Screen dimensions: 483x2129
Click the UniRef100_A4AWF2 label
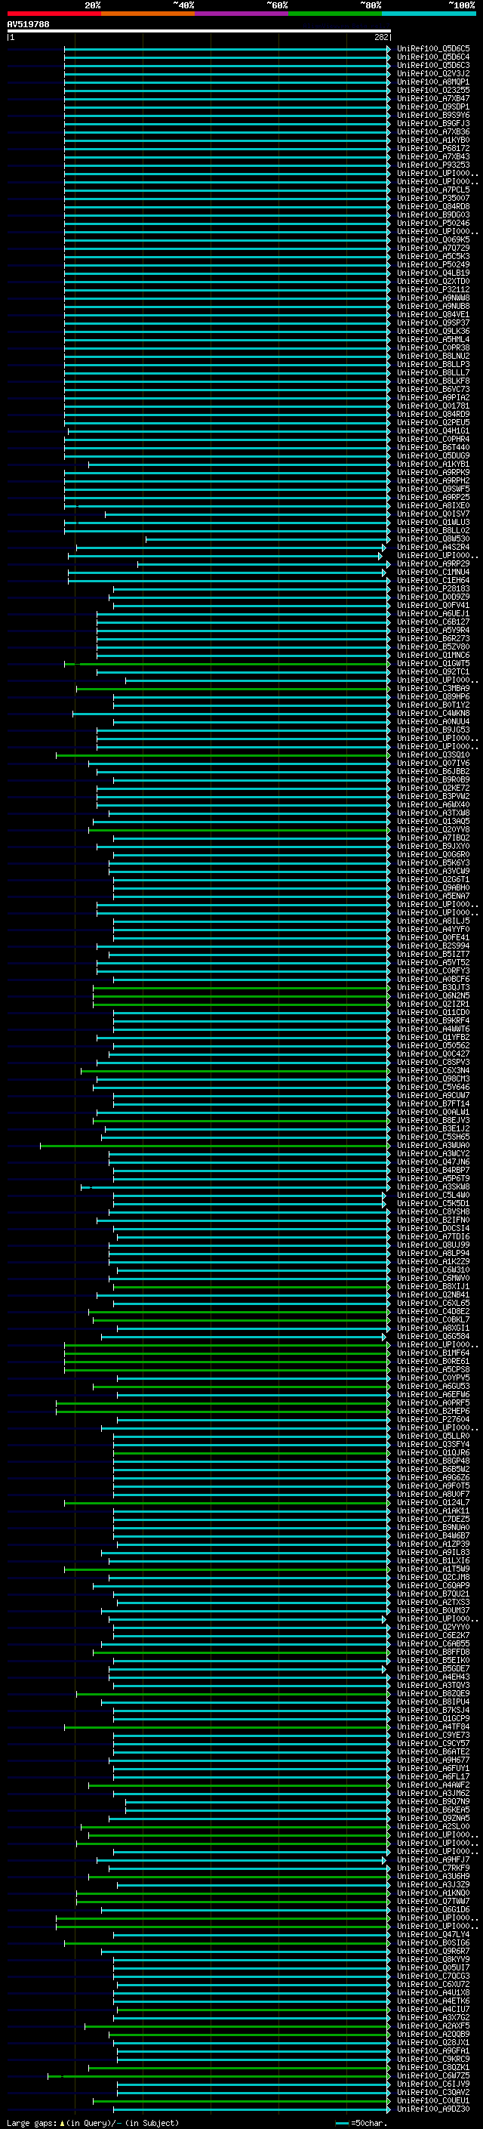(x=433, y=1785)
